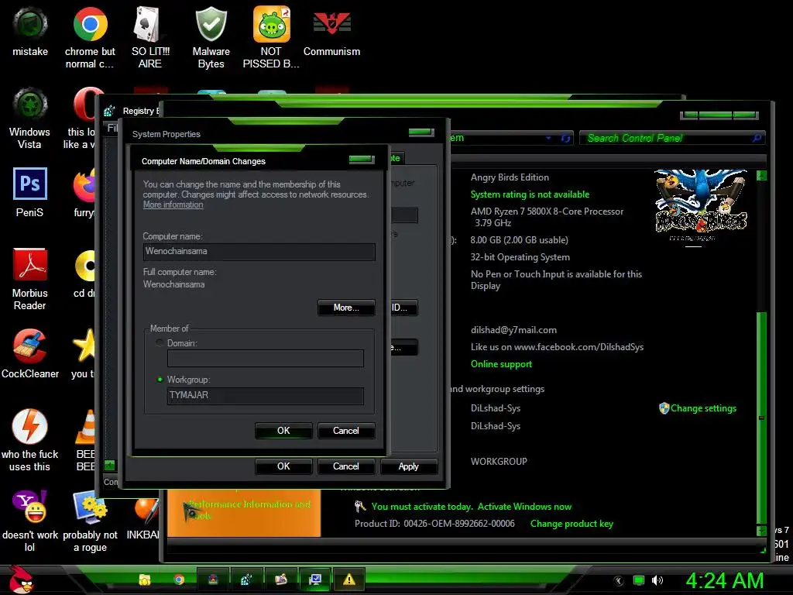This screenshot has width=793, height=595.
Task: Click the dilshad@y7mail.com text
Action: [513, 330]
